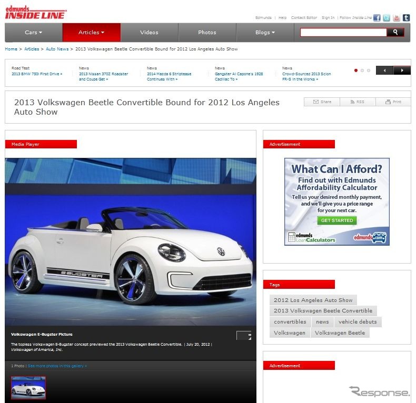Open the Auto News breadcrumb link
416x403 pixels.
(x=57, y=49)
